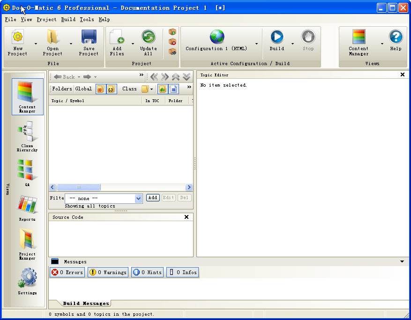This screenshot has height=320, width=411.
Task: Open the Help menu
Action: (x=105, y=19)
